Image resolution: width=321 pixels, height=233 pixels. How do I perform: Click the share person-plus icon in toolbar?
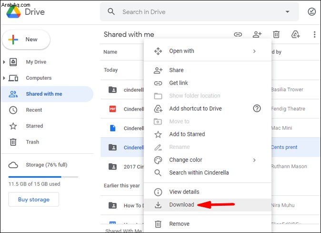coord(257,34)
